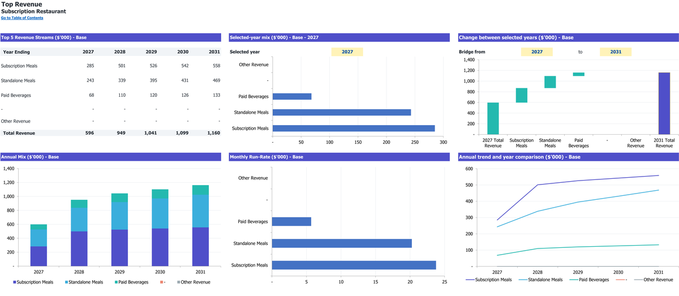Click Standalone Meals swatch in Annual Mix legend
The width and height of the screenshot is (679, 296).
click(x=66, y=282)
